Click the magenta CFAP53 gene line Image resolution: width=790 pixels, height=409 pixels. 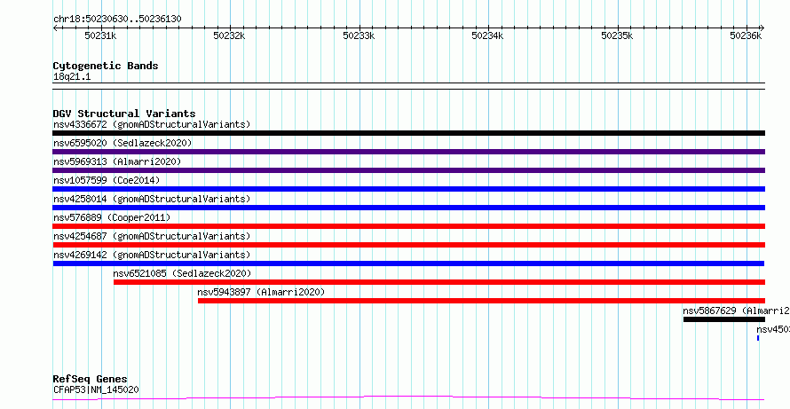pos(408,398)
